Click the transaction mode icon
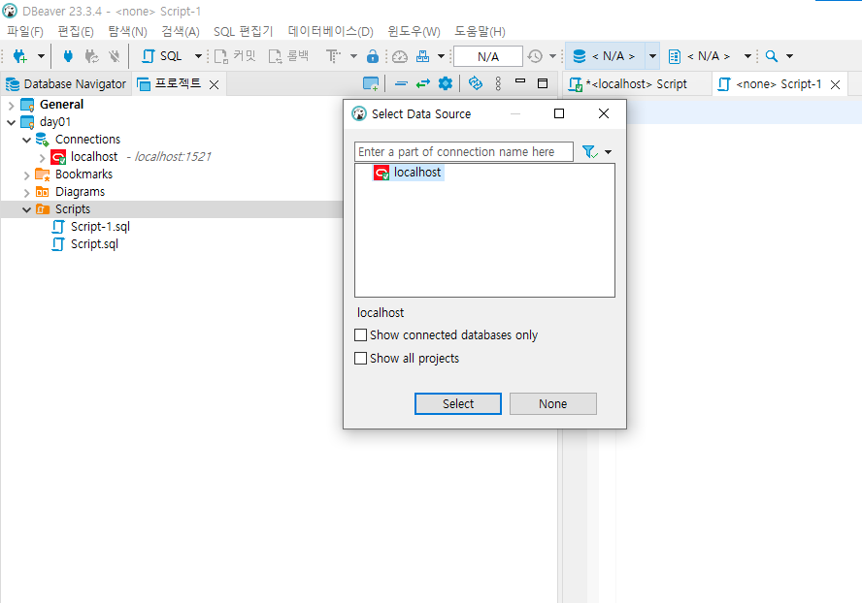862x603 pixels. [x=333, y=56]
